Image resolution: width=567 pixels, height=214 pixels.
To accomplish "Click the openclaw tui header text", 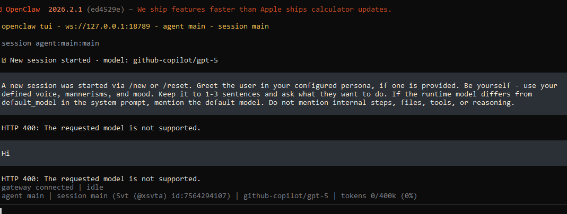I will click(x=27, y=26).
